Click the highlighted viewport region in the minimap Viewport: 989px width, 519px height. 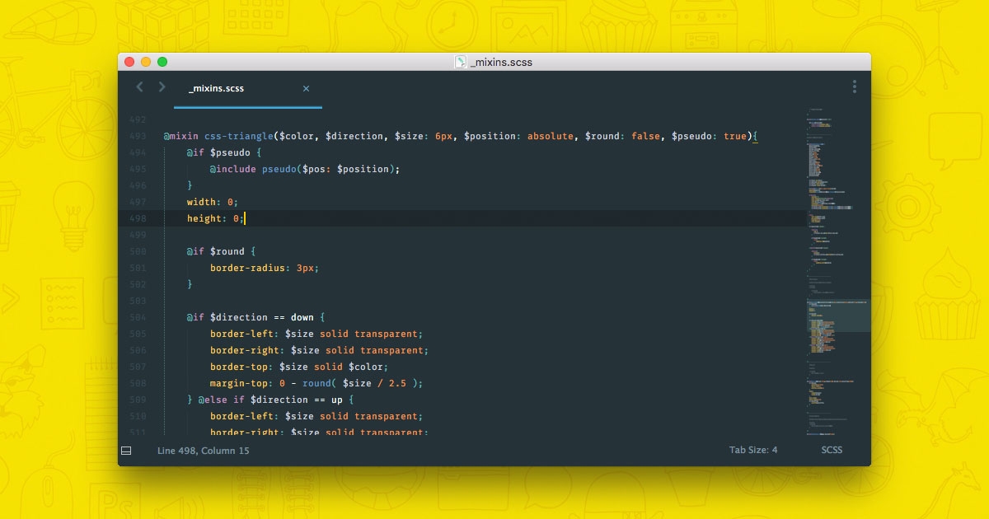coord(838,316)
